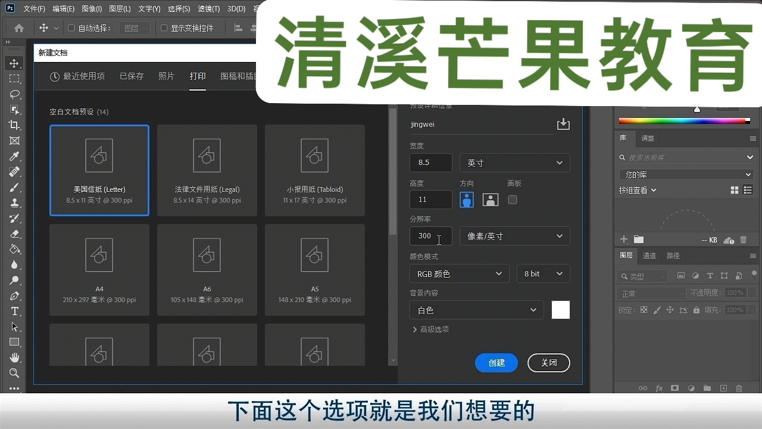Switch Libraries panel to grid view
Viewport: 762px width, 429px height.
point(735,190)
